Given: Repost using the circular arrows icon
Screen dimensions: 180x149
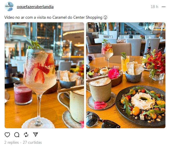Looking at the screenshot, I should point(26,135).
